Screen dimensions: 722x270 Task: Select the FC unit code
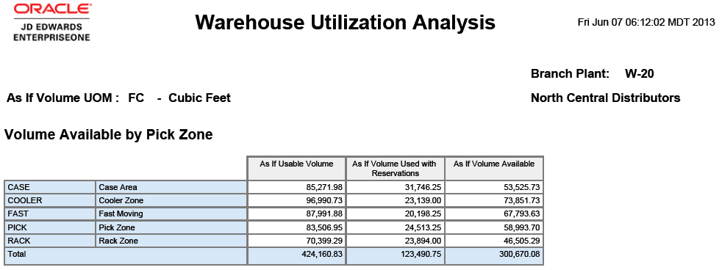pyautogui.click(x=136, y=98)
